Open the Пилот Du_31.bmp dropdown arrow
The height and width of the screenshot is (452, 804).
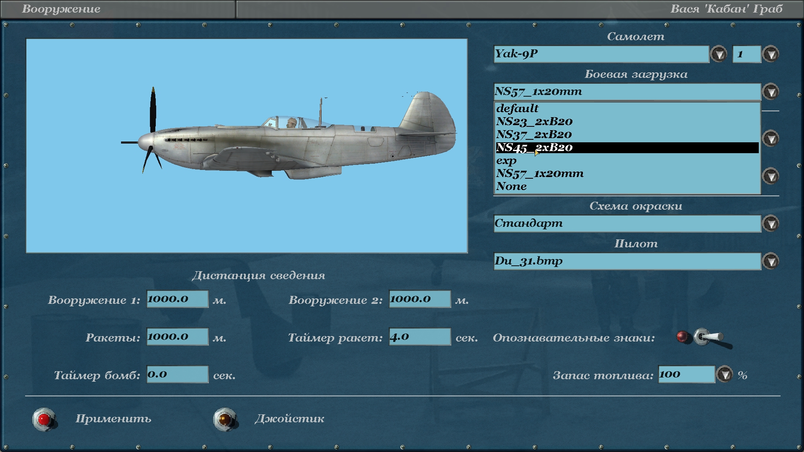point(770,261)
